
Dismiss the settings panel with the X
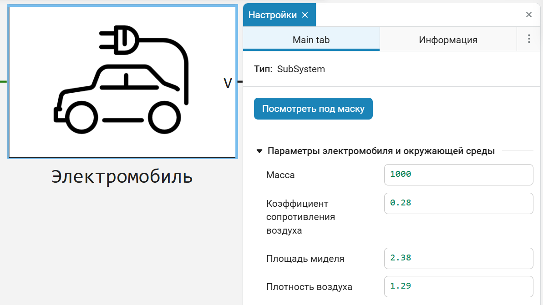528,14
